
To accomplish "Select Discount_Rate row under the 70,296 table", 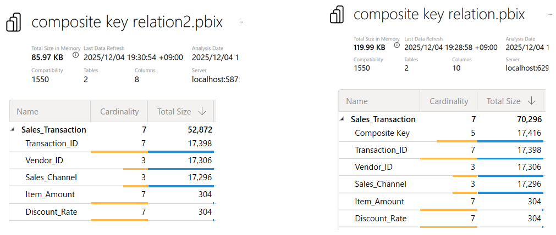I will pyautogui.click(x=381, y=218).
